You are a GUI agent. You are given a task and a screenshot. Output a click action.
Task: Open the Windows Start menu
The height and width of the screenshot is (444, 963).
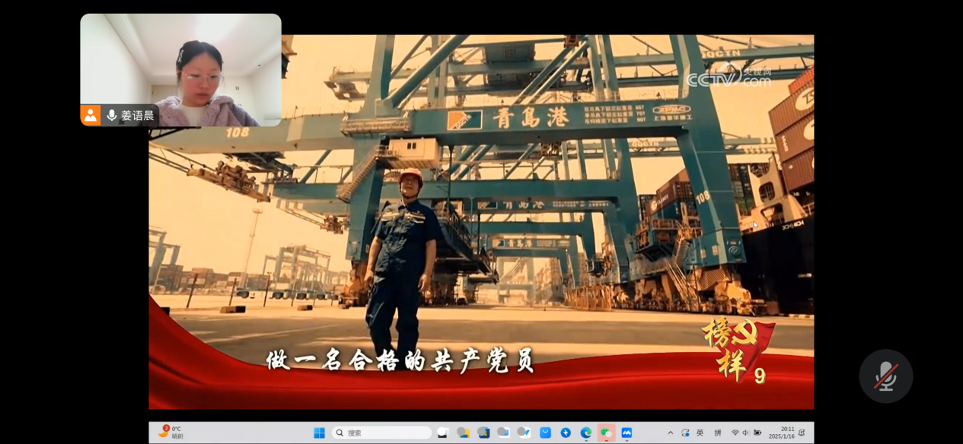pos(320,433)
